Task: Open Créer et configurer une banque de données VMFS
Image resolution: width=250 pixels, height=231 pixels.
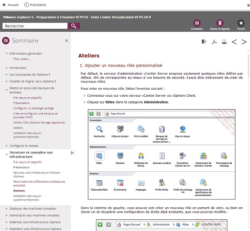Action: point(35,115)
